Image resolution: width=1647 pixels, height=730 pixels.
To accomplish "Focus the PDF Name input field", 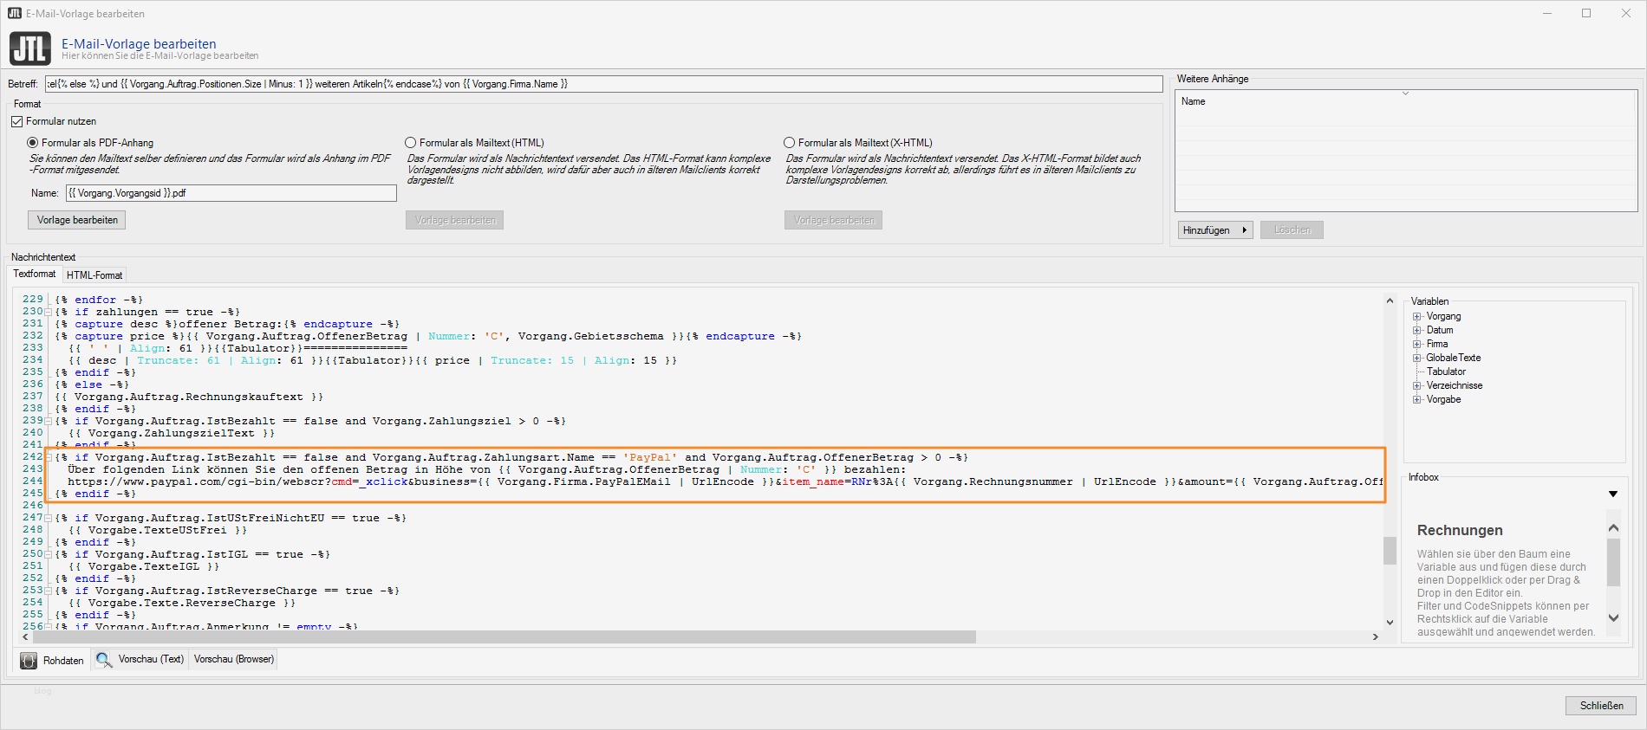I will pos(231,193).
